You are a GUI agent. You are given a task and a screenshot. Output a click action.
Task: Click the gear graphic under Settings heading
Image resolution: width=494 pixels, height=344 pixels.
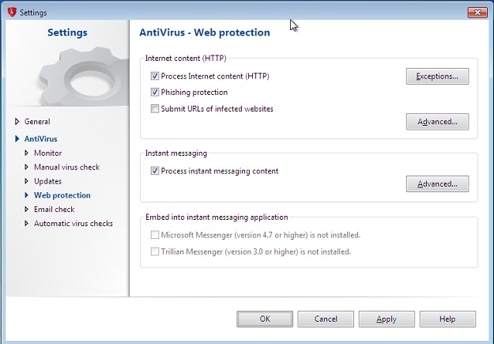84,77
